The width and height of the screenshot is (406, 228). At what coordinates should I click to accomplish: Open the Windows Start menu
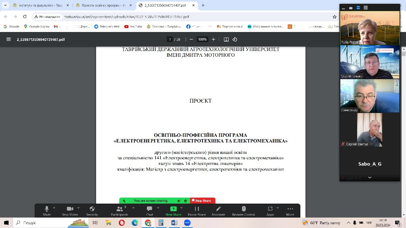[6, 223]
